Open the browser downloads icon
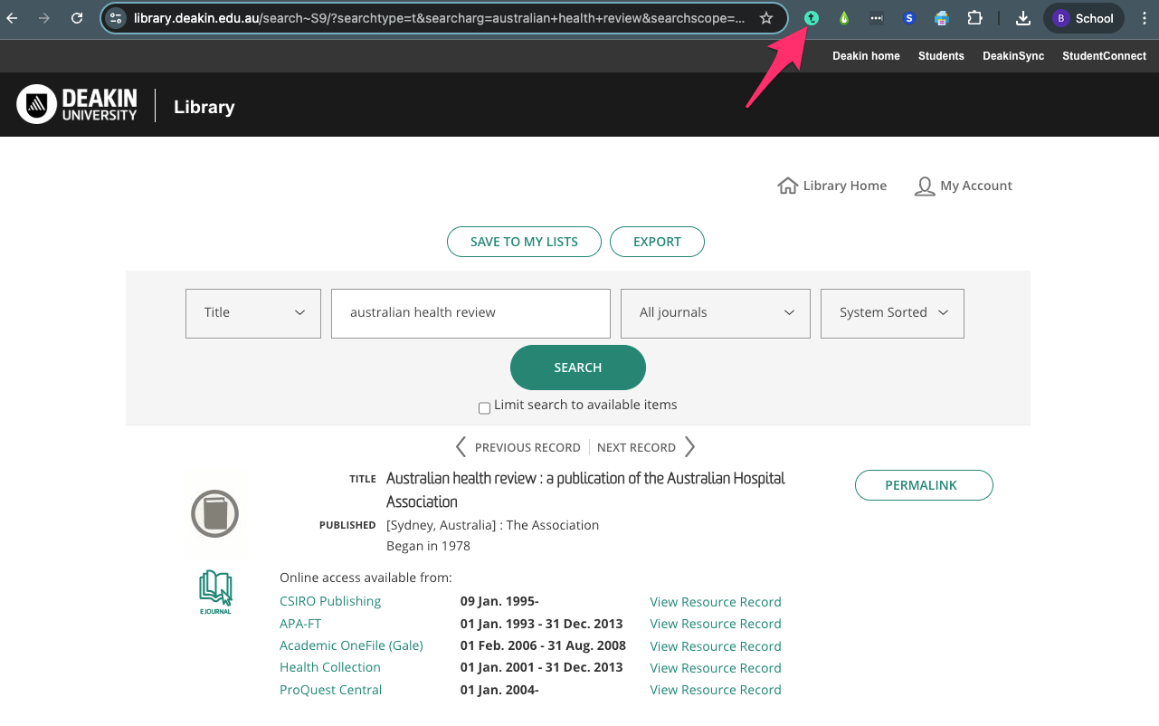 pos(1023,18)
